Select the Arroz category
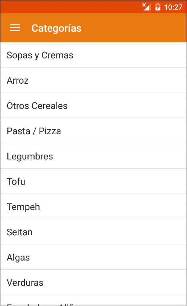The height and width of the screenshot is (306, 187). pos(93,80)
